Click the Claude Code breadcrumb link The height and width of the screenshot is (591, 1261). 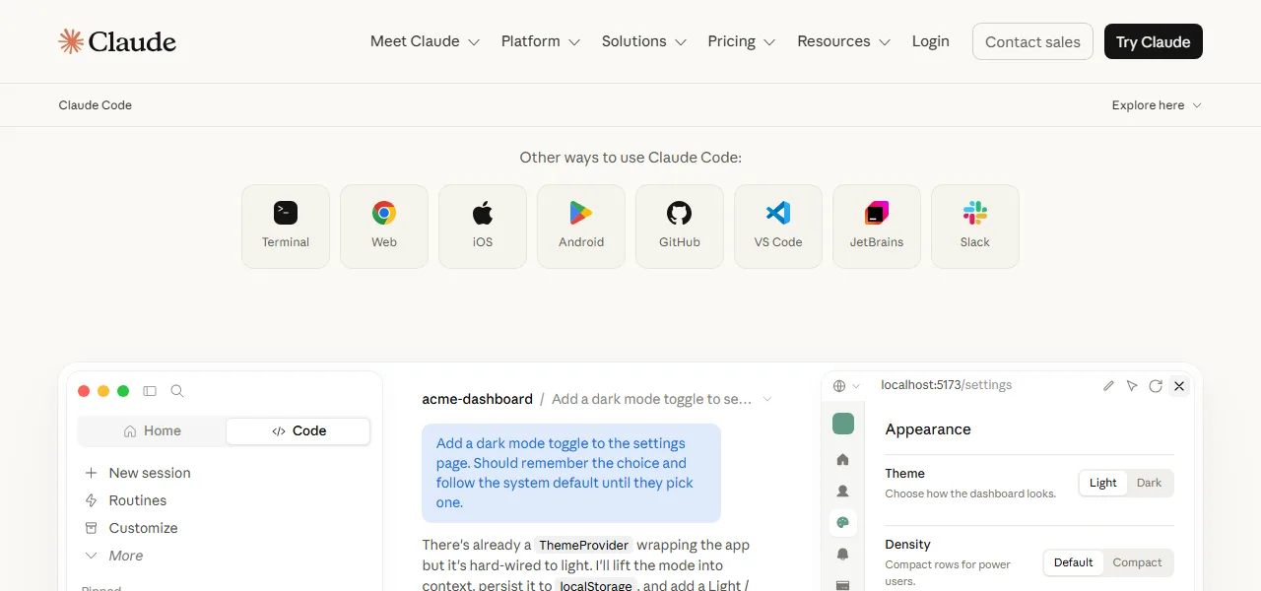click(x=96, y=105)
